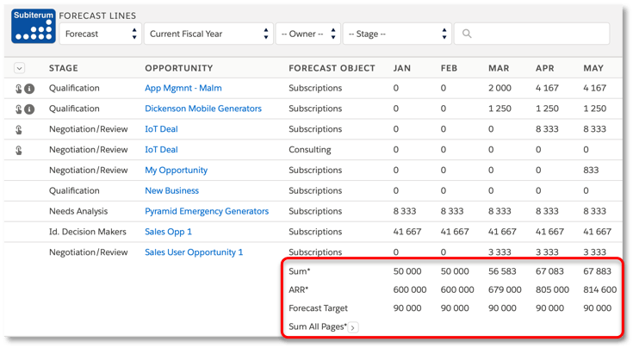Click the APR column header

(545, 68)
